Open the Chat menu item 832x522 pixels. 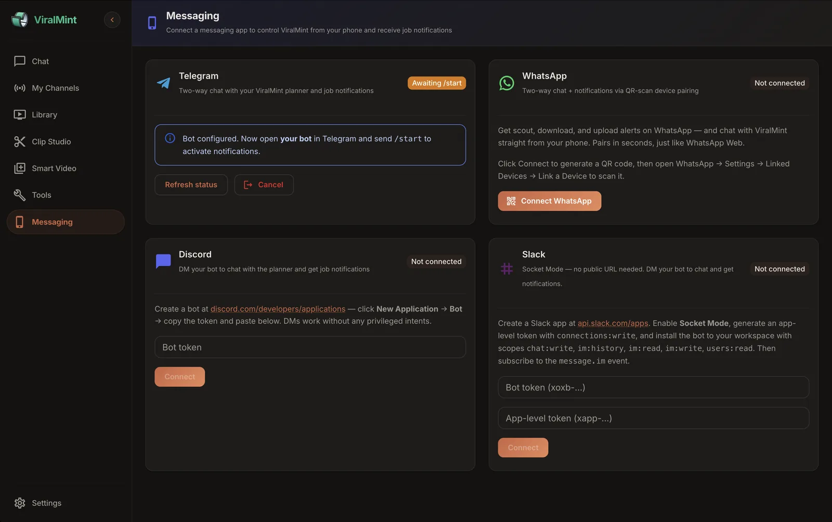click(66, 61)
